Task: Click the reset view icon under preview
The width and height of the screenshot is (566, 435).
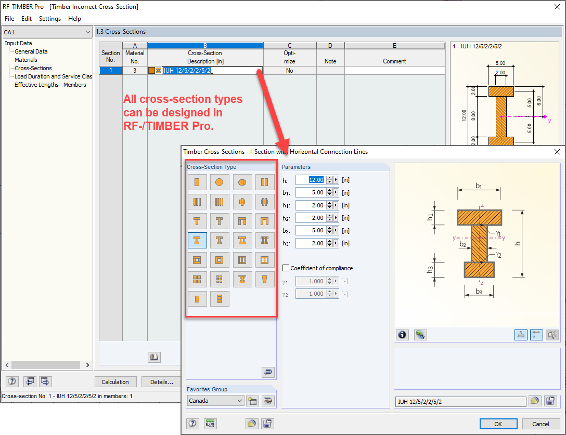Action: (552, 335)
